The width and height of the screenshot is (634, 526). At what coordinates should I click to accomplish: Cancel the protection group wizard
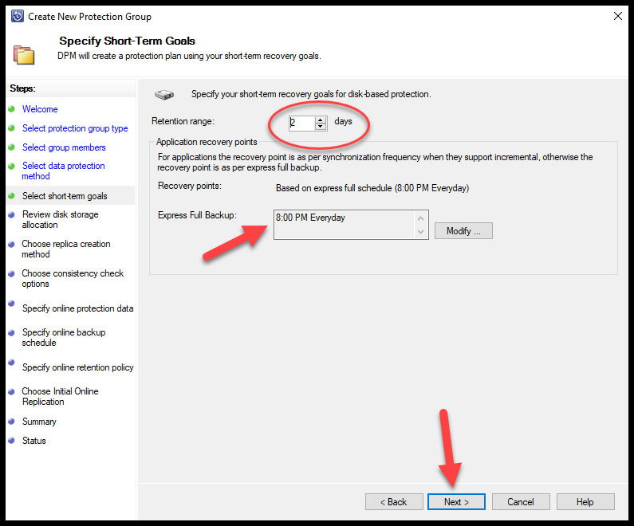tap(521, 502)
